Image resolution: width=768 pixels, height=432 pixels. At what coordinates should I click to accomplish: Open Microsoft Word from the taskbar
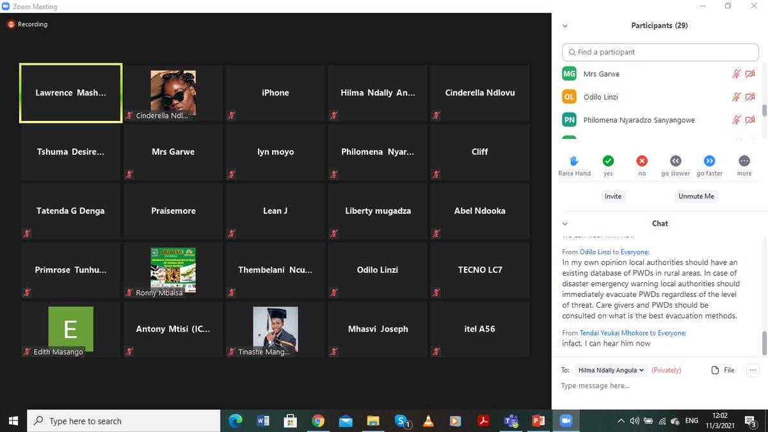coord(262,420)
